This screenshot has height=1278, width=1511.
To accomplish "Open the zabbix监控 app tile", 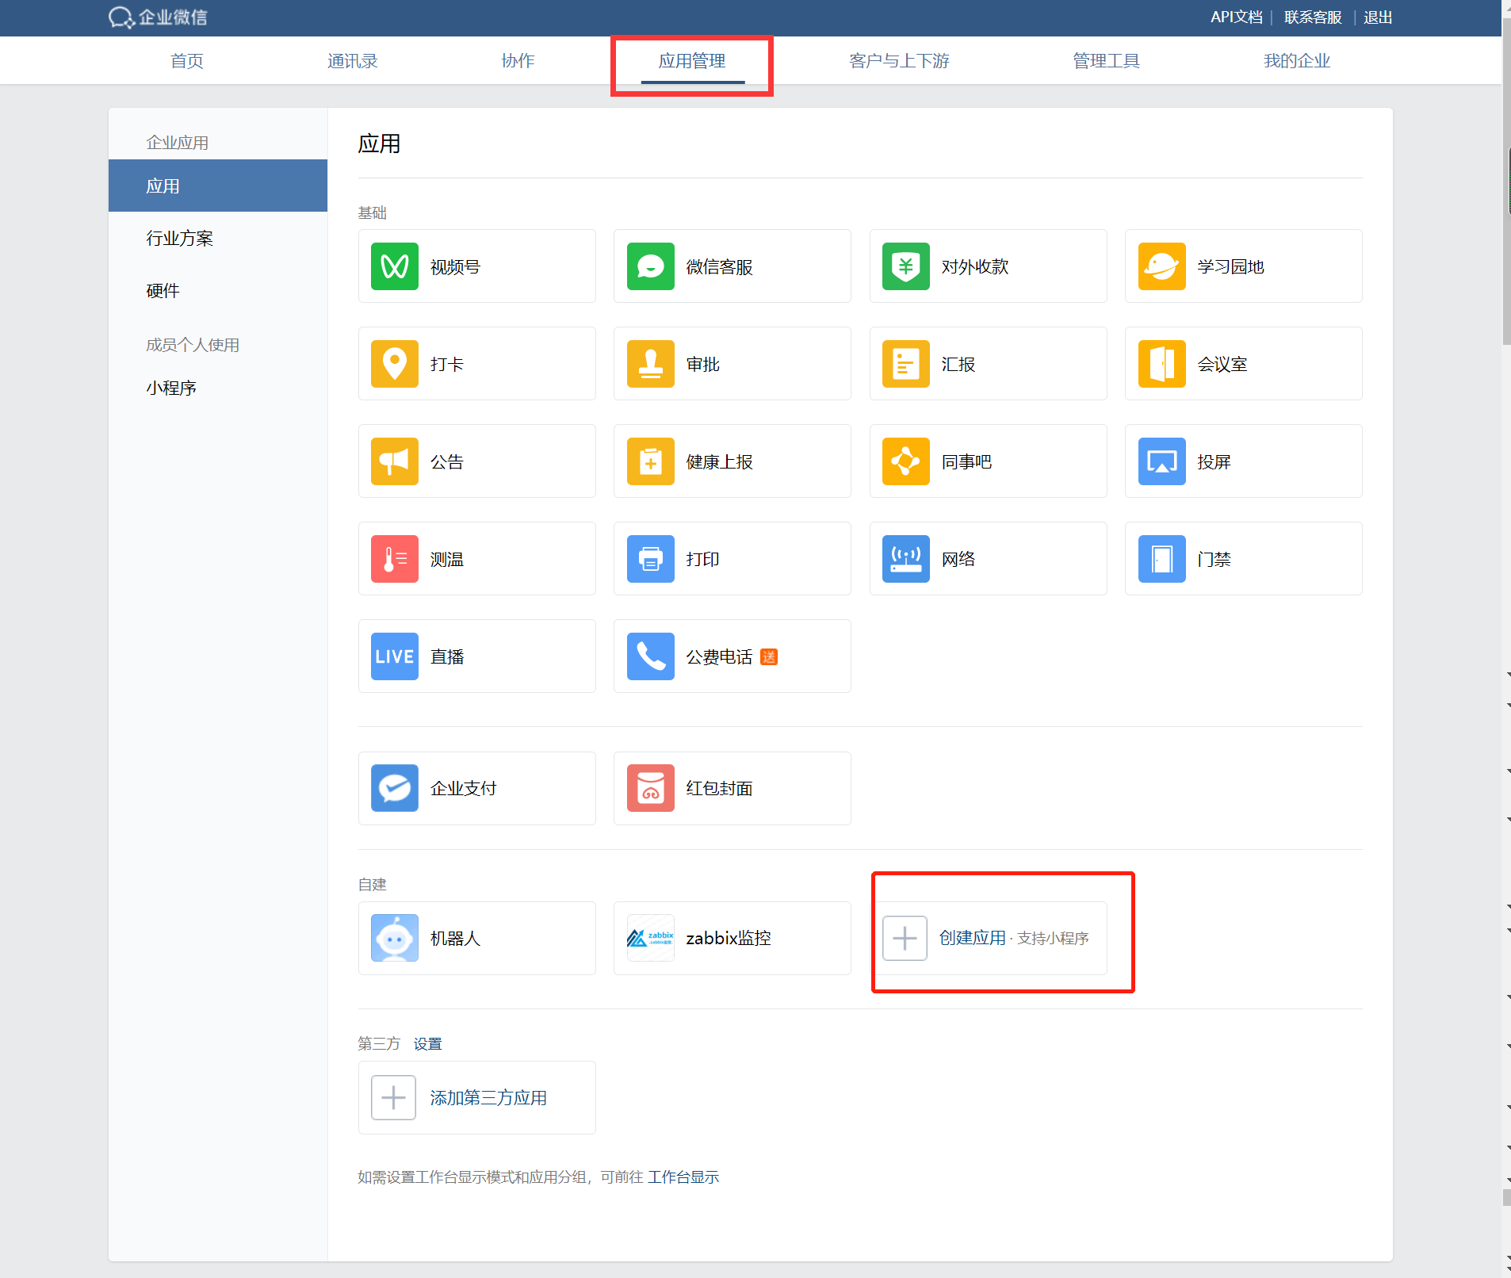I will coord(731,938).
